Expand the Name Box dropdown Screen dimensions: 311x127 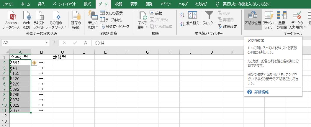click(47, 43)
